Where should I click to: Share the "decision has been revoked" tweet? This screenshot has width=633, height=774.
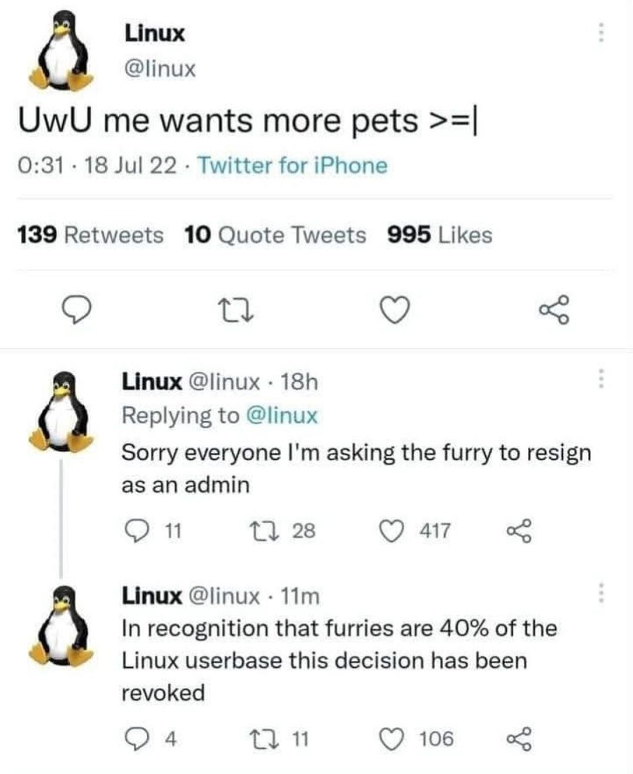pos(519,739)
